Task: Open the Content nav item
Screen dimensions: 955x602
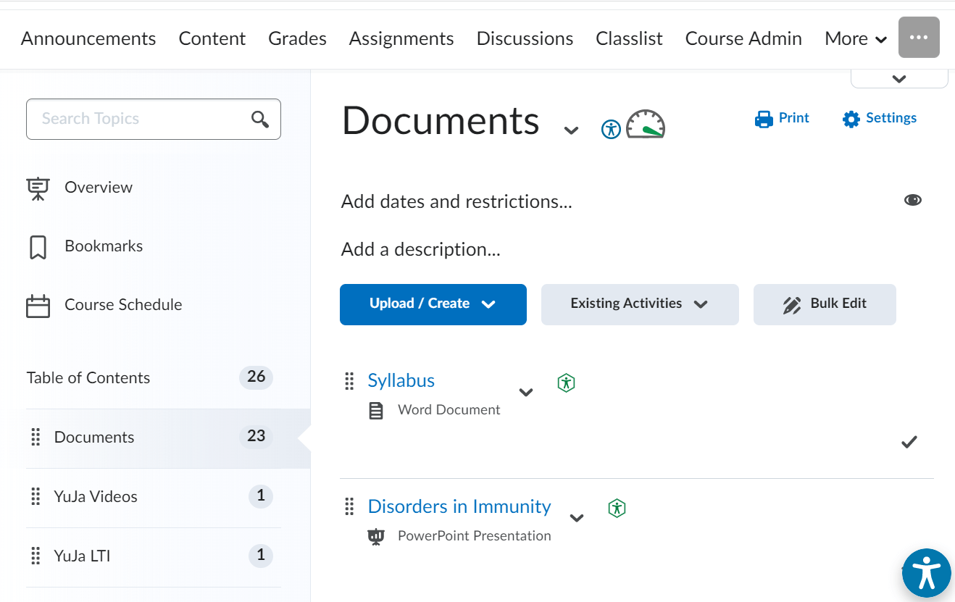Action: (212, 38)
